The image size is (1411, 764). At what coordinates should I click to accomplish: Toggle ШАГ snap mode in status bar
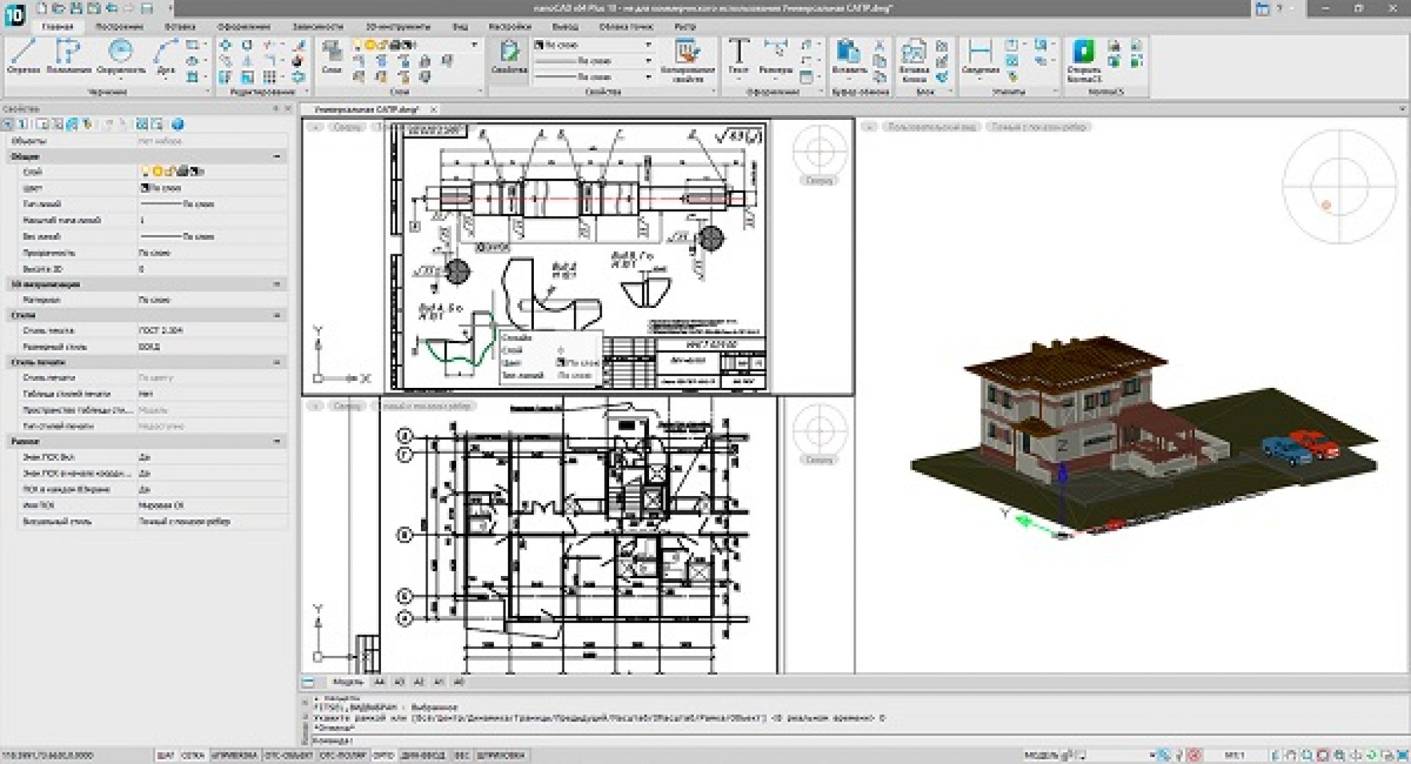[x=165, y=756]
